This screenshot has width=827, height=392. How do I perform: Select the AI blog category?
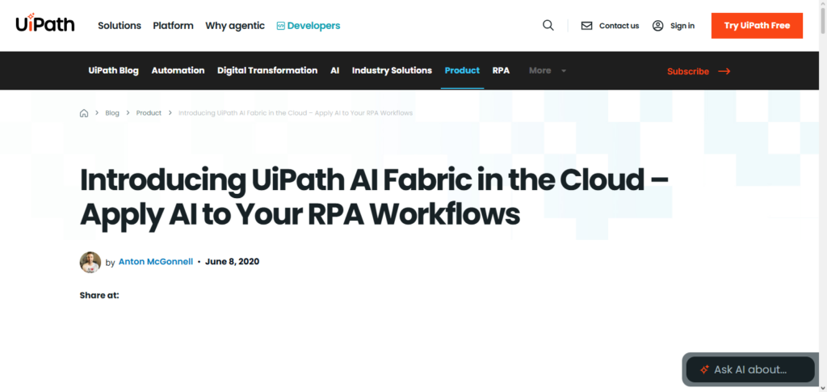coord(335,70)
